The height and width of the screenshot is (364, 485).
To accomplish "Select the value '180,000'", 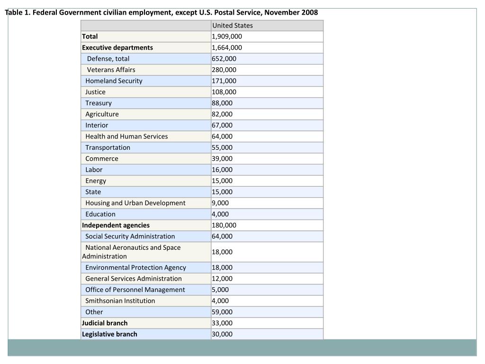I will click(224, 226).
